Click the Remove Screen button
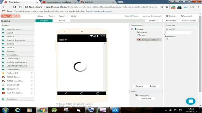This screenshot has height=113, width=202. [189, 21]
